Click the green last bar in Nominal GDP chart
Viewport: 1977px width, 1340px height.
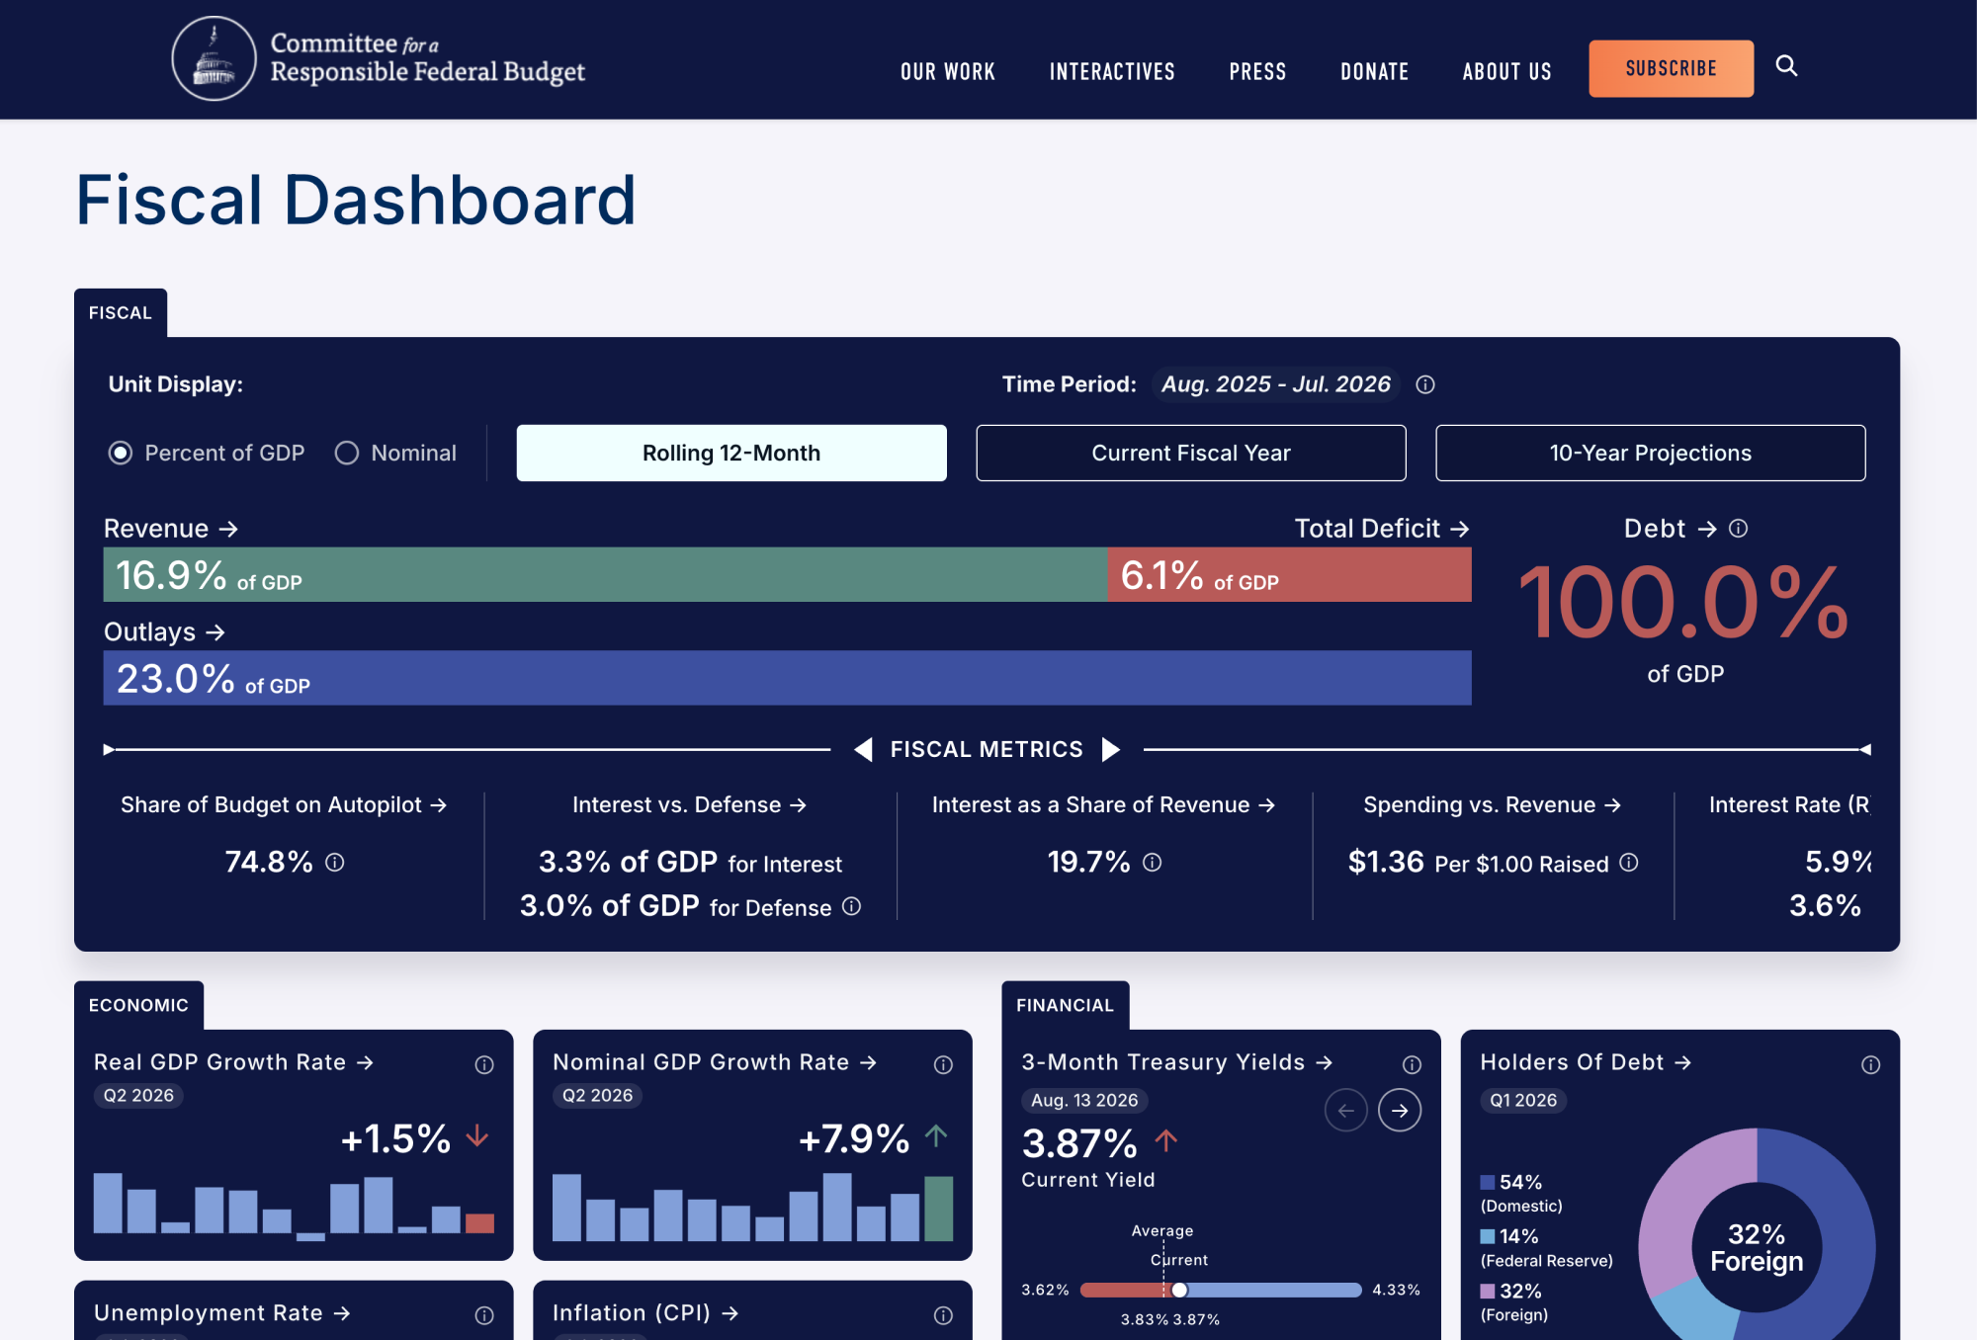(x=938, y=1209)
